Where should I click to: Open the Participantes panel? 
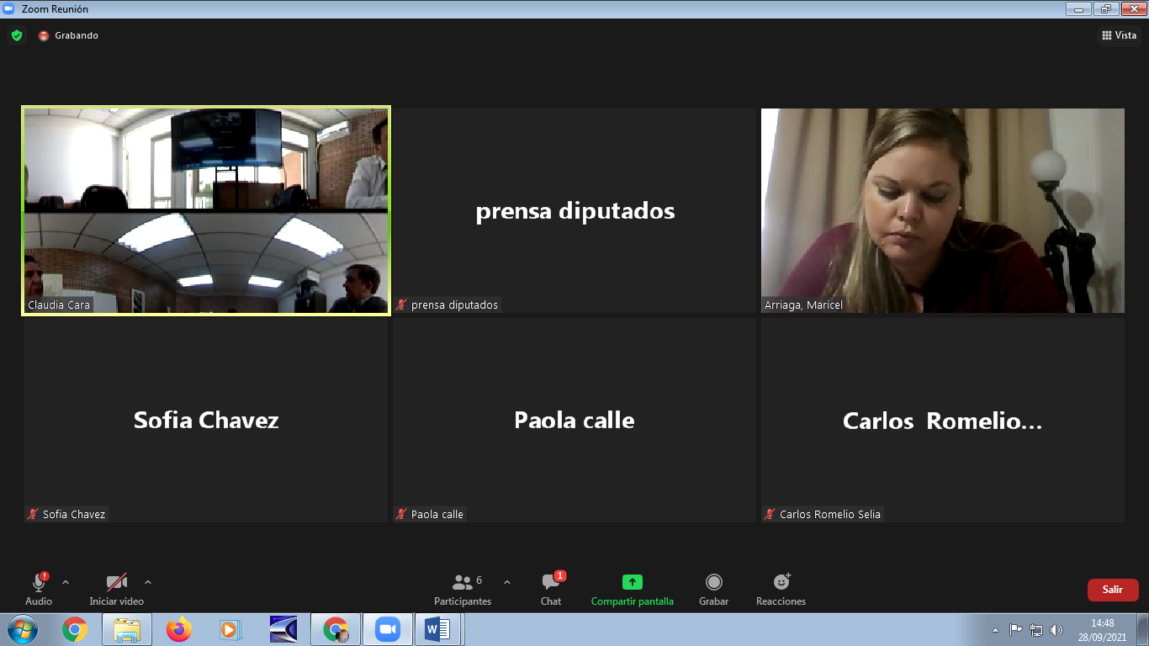[462, 589]
